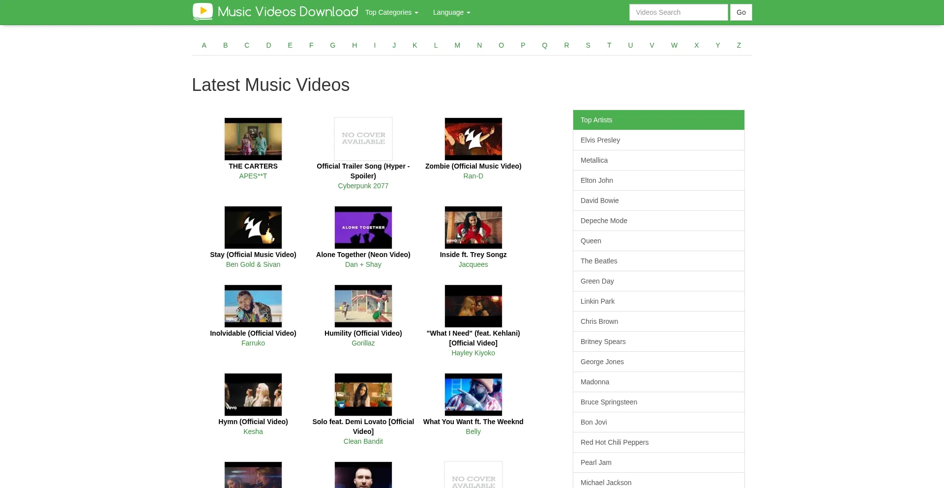This screenshot has width=944, height=488.
Task: Select Linkin Park in Top Artists
Action: [659, 301]
